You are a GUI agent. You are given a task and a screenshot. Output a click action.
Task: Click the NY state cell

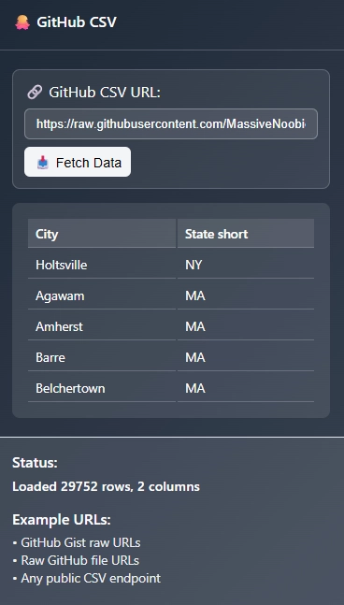pos(246,265)
